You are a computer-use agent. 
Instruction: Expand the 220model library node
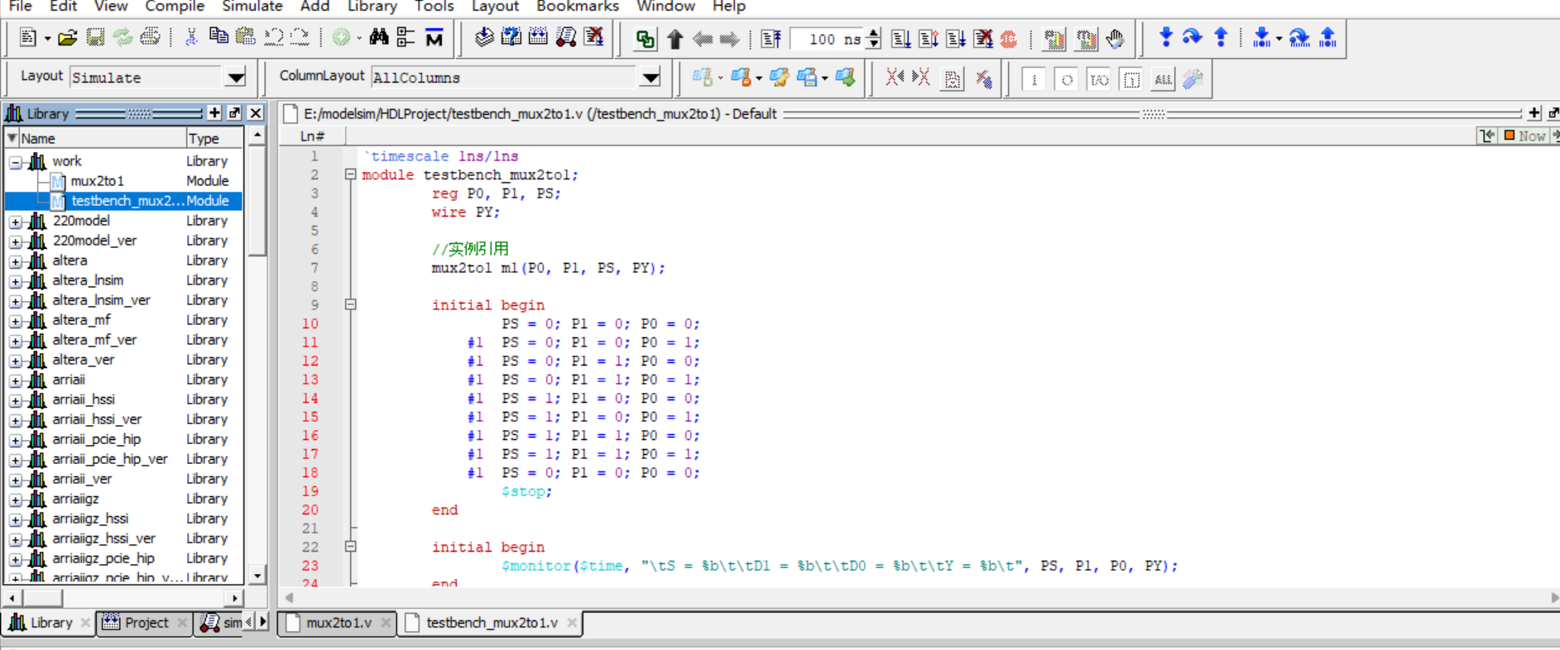point(16,222)
